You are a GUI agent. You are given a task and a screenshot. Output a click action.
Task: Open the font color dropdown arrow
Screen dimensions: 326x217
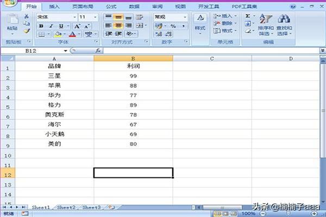coord(79,34)
